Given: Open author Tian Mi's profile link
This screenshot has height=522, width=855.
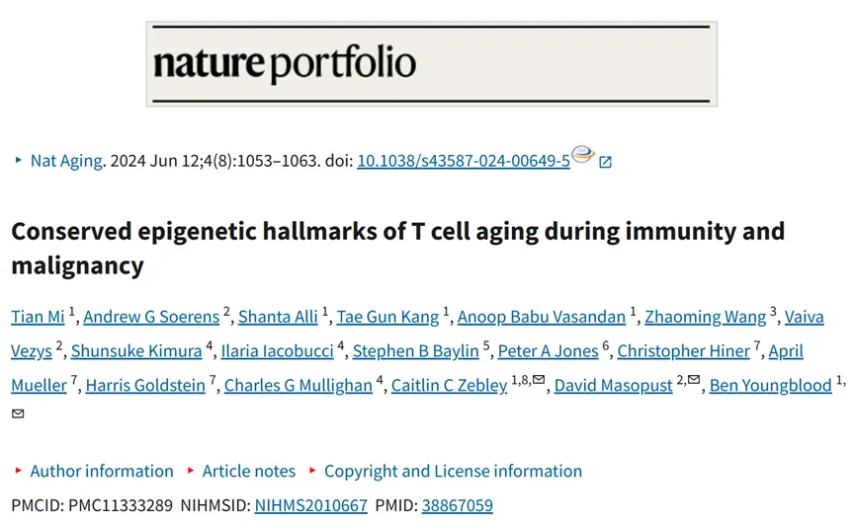Looking at the screenshot, I should 38,317.
